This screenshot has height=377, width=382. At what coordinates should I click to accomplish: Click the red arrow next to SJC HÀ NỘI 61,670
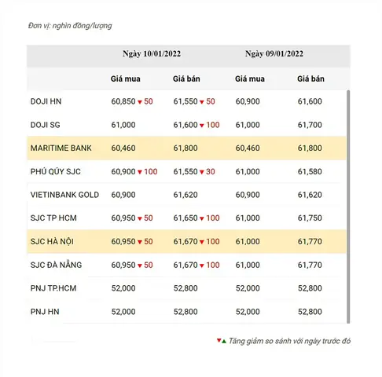[202, 242]
